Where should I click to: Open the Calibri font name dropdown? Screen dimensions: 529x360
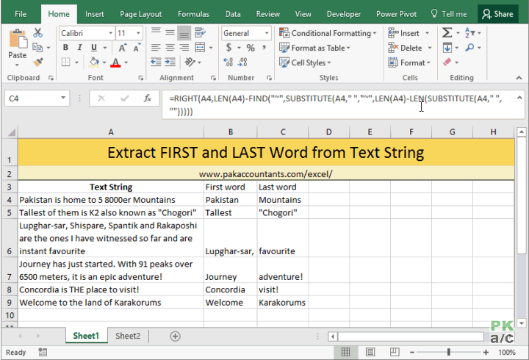pos(110,33)
